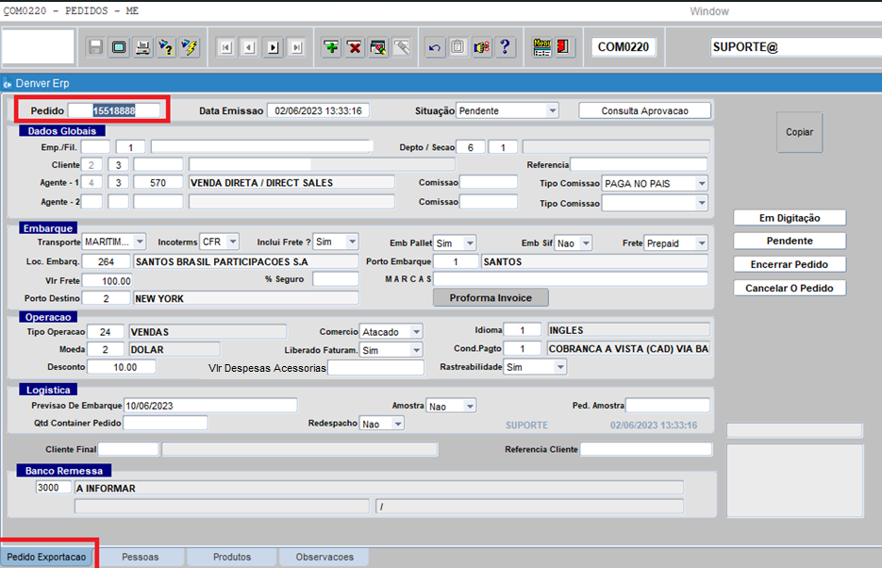The width and height of the screenshot is (882, 568).
Task: Click the pointing hand toolbar icon
Action: pyautogui.click(x=482, y=47)
